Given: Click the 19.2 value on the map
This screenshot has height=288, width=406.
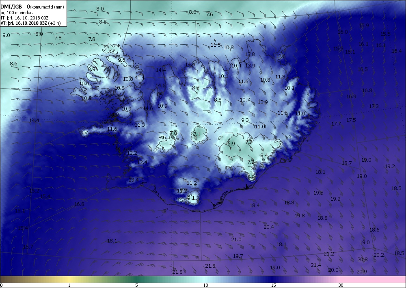Looking at the screenshot, I should (390, 166).
